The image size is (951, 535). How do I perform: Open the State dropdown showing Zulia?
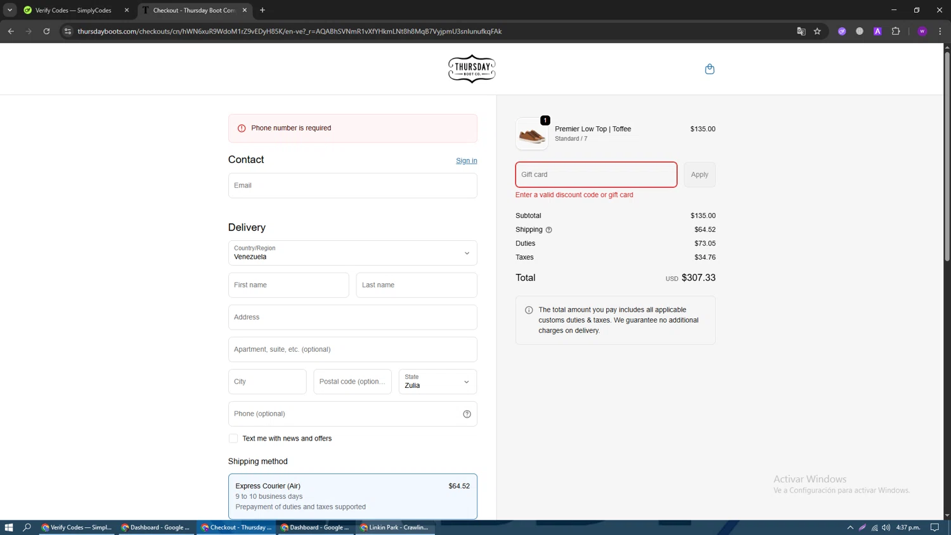(437, 382)
